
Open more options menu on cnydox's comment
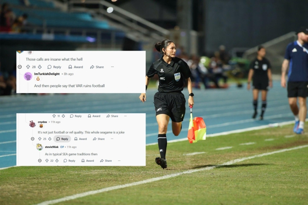pos(112,139)
